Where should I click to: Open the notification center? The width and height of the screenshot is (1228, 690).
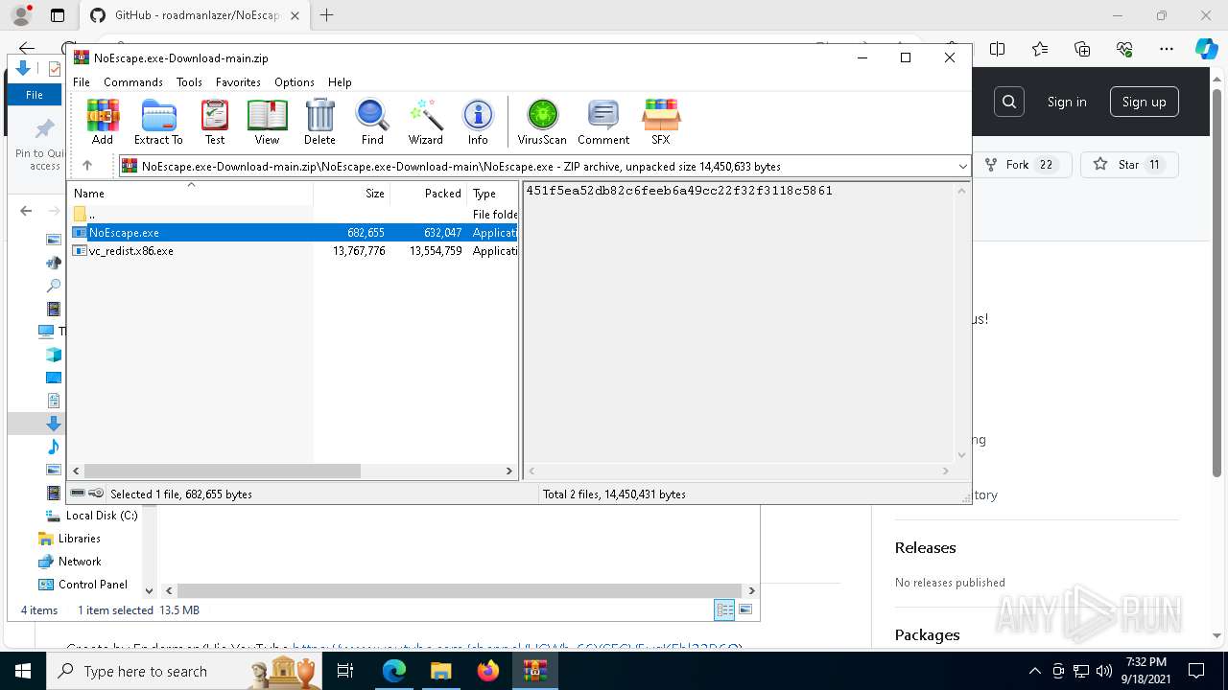click(x=1196, y=671)
